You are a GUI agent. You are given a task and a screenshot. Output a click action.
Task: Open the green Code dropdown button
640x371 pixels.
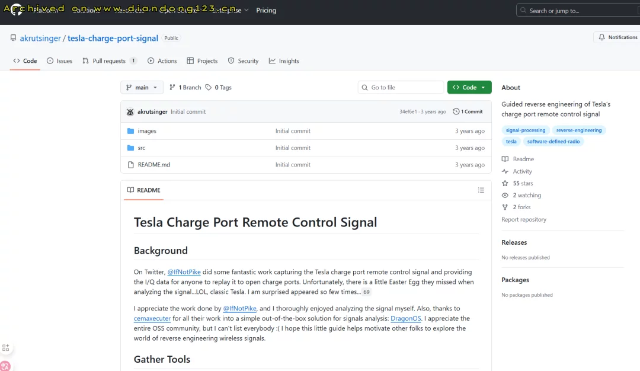pyautogui.click(x=469, y=87)
